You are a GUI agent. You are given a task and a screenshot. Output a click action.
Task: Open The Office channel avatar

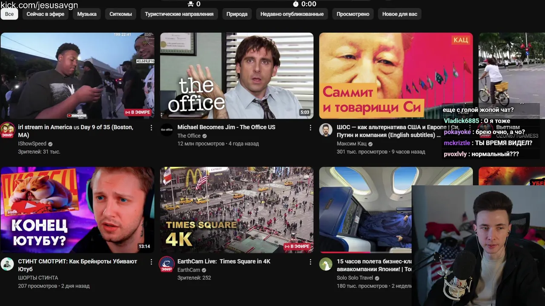(166, 130)
